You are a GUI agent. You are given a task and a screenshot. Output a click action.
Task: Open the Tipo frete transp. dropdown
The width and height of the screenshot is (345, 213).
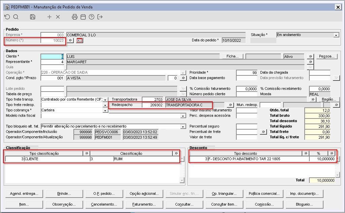click(105, 100)
